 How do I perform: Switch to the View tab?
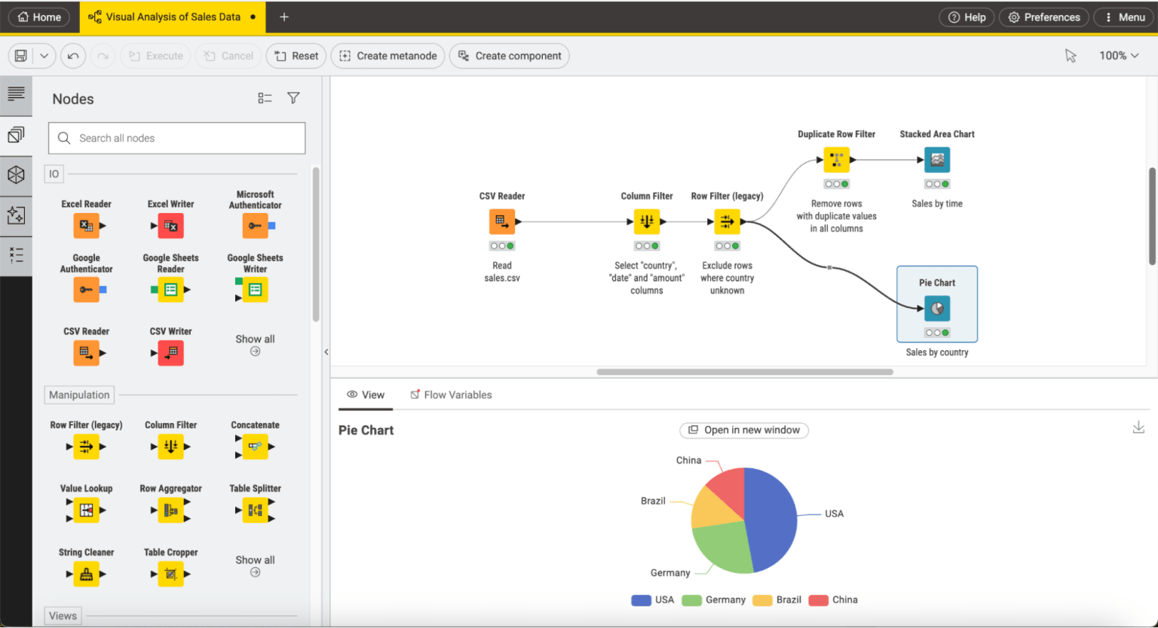pyautogui.click(x=366, y=395)
